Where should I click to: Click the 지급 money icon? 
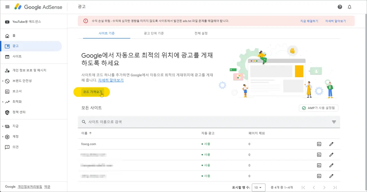(7, 126)
